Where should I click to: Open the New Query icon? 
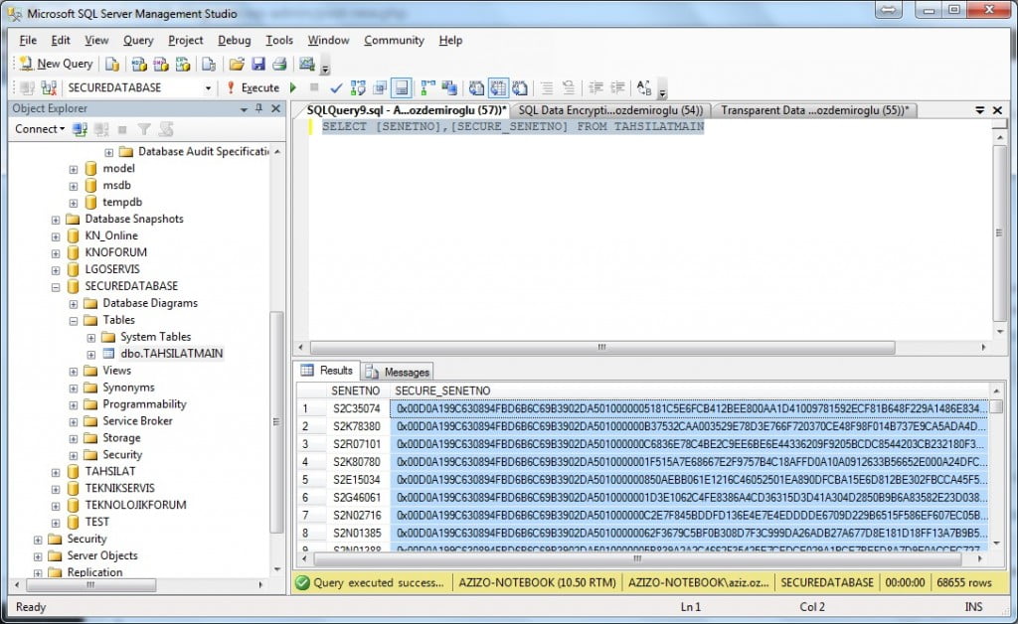[x=55, y=63]
